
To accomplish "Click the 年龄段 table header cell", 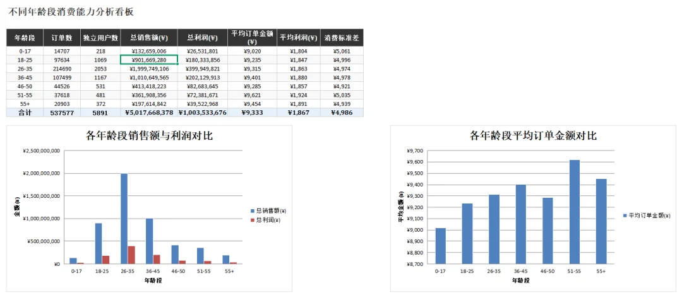I will pos(25,38).
